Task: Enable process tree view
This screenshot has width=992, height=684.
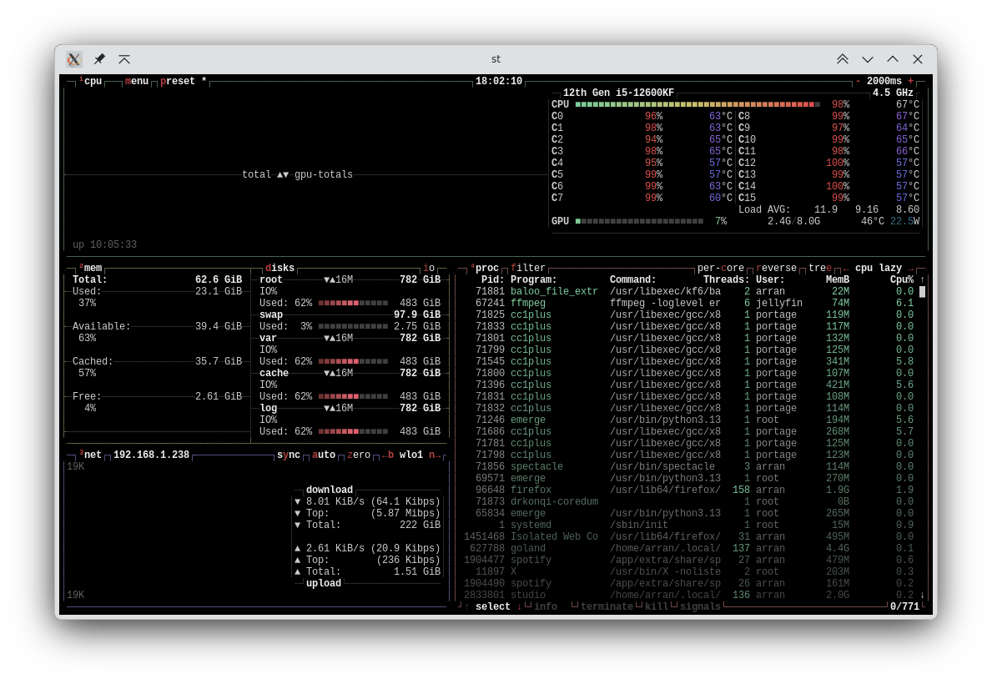Action: point(820,269)
